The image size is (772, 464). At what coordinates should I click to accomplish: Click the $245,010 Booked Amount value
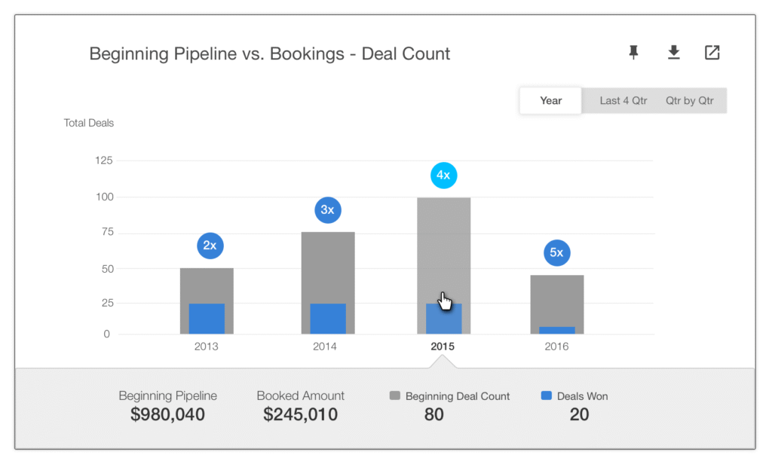(x=300, y=414)
